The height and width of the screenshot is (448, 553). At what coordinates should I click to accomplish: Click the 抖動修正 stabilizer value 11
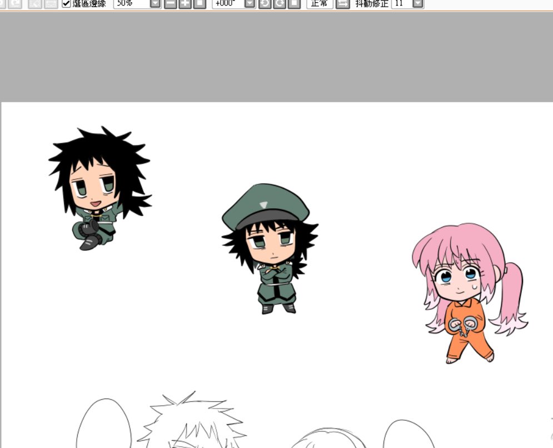click(x=402, y=3)
